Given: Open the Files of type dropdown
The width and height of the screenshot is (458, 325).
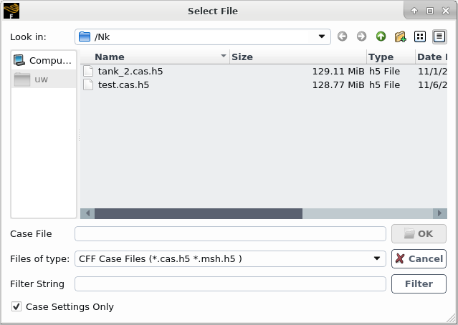Looking at the screenshot, I should point(377,258).
